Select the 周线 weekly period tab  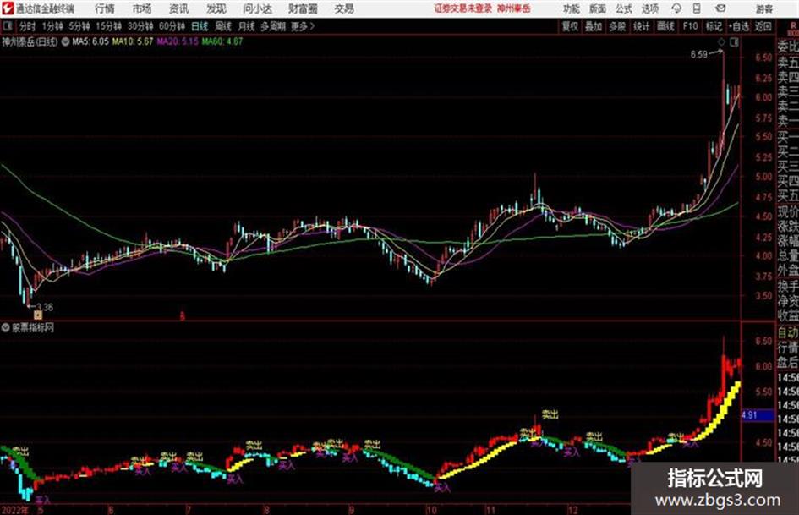[x=223, y=26]
